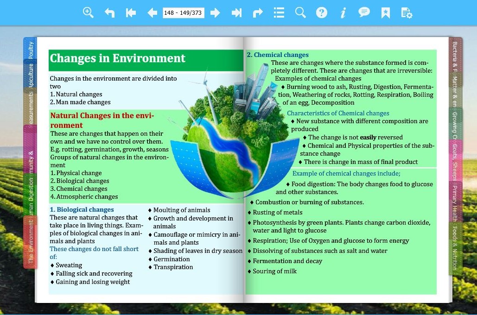Open the help question mark icon
The width and height of the screenshot is (477, 315).
pyautogui.click(x=322, y=13)
